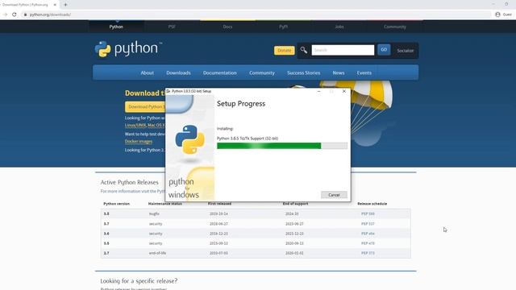Open the Events menu in the nav bar
Image resolution: width=516 pixels, height=290 pixels.
coord(364,72)
